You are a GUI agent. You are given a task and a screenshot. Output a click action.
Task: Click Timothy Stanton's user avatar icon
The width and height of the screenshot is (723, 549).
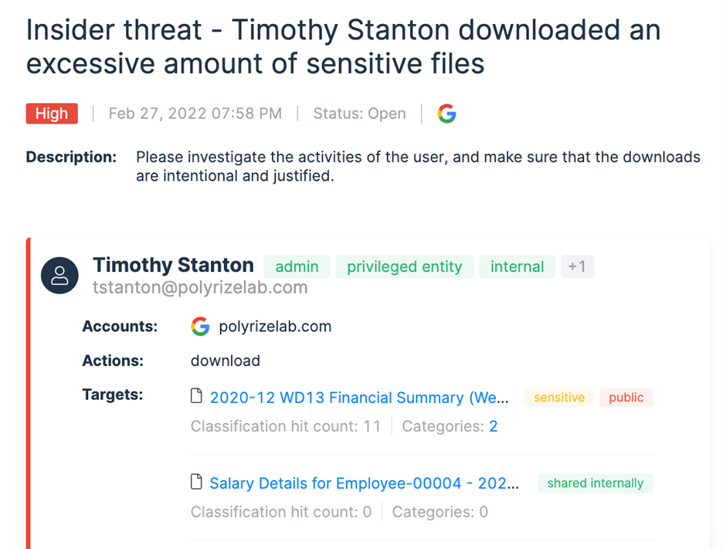click(x=59, y=276)
